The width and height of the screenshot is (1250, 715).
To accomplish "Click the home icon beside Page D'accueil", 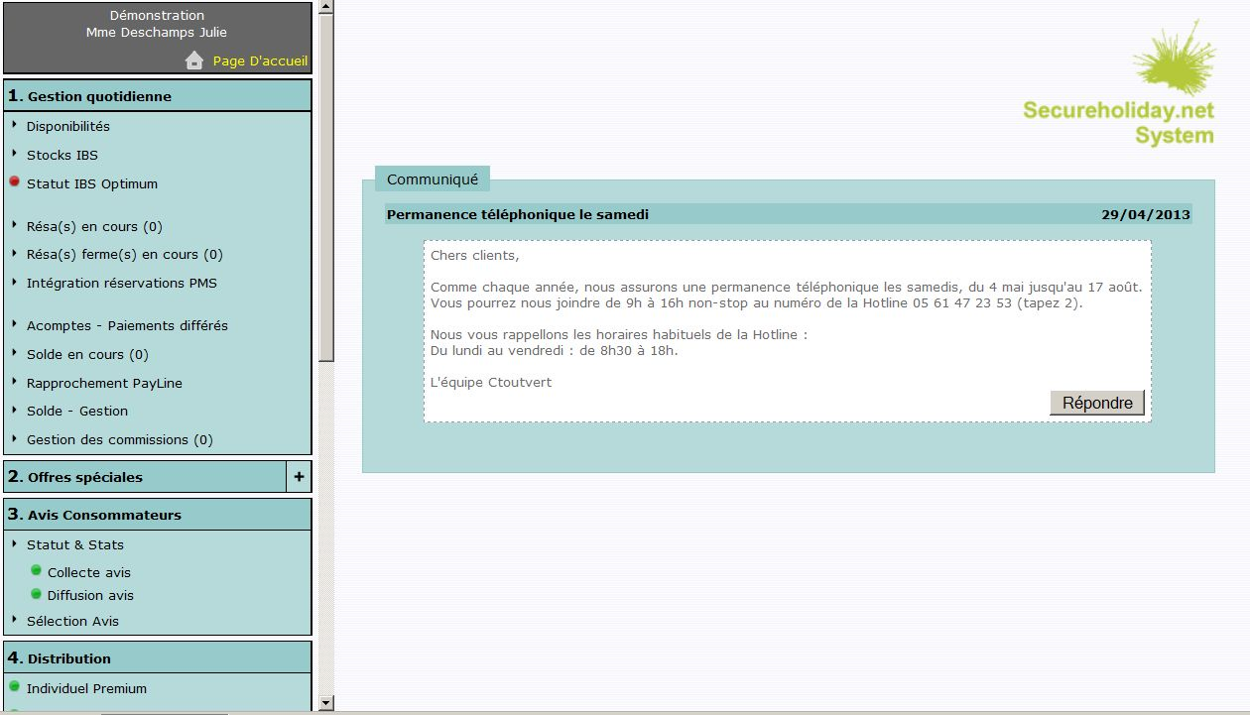I will (194, 60).
